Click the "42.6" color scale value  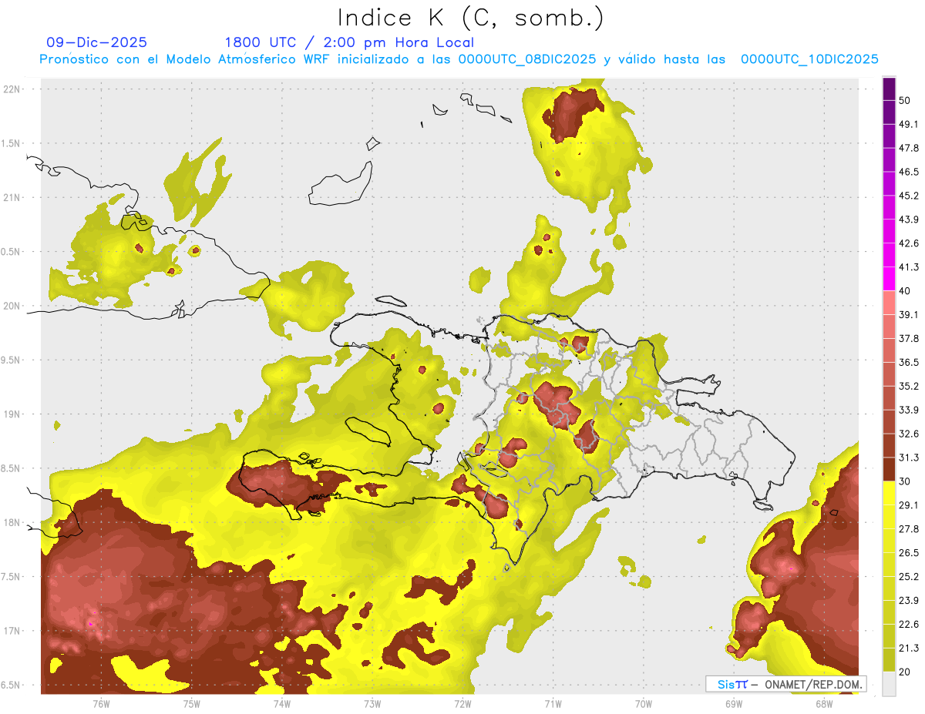click(x=909, y=243)
